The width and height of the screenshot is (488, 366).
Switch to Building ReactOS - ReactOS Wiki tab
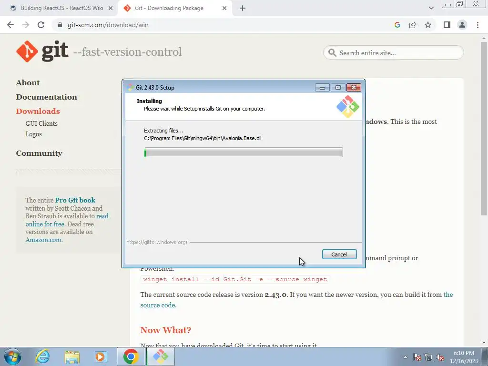coord(61,8)
